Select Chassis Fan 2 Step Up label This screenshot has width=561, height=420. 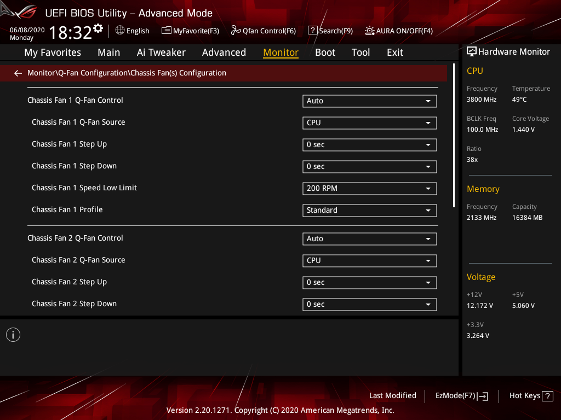pyautogui.click(x=70, y=282)
